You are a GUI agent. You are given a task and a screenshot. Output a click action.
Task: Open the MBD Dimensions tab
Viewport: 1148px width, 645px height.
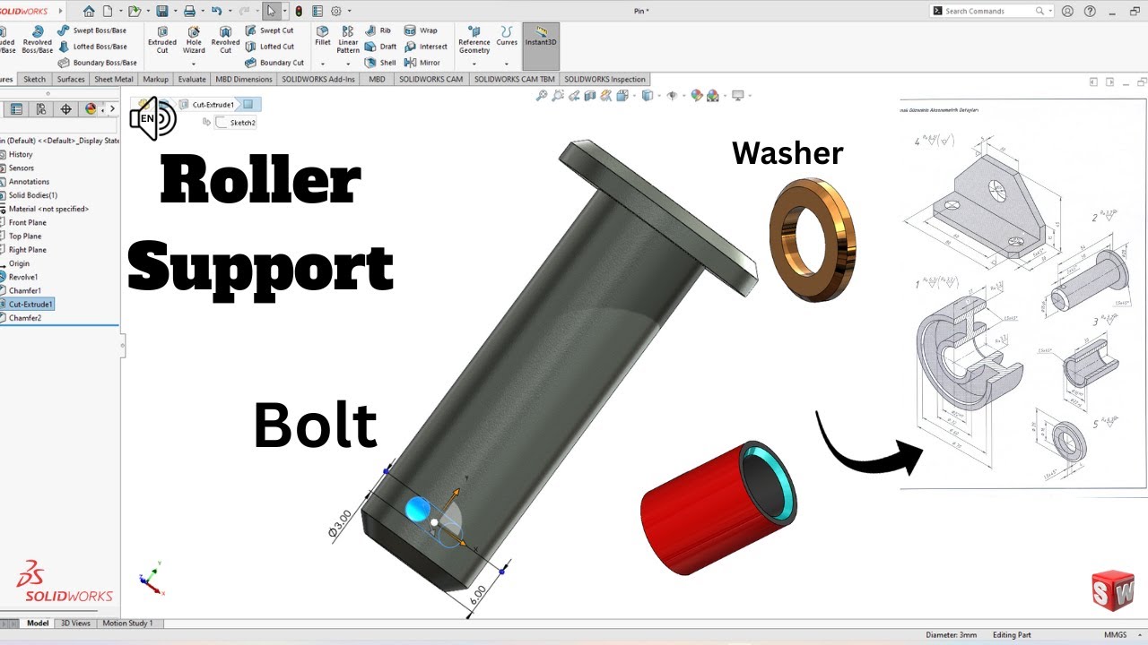[244, 80]
